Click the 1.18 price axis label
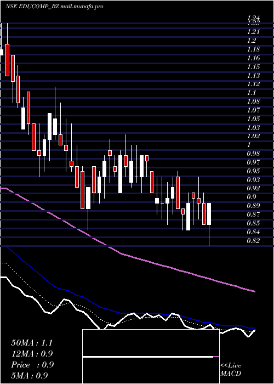274x384 pixels. pos(253,49)
